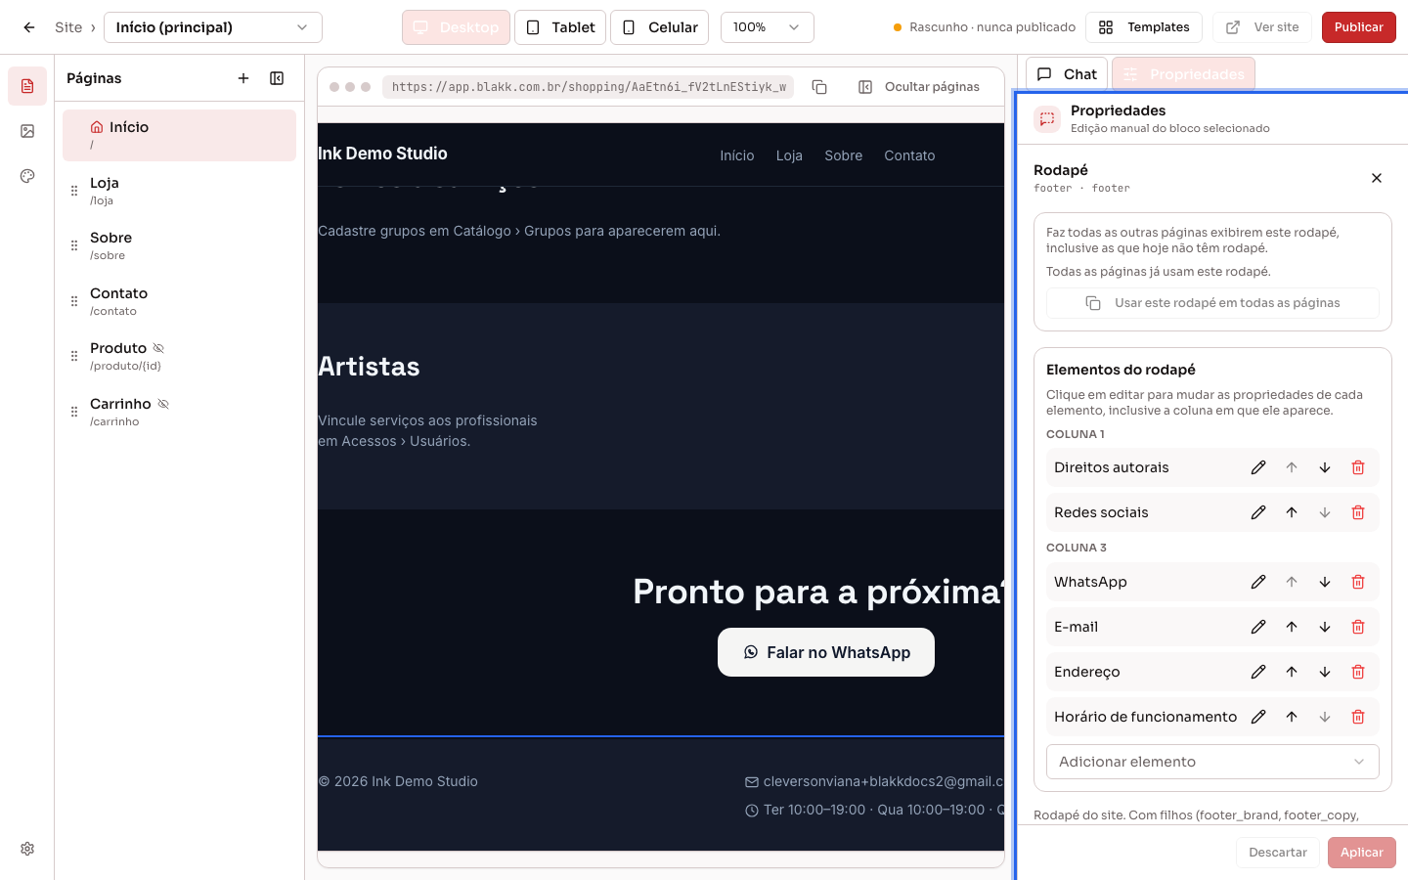
Task: Open the 100% zoom dropdown
Action: point(768,27)
